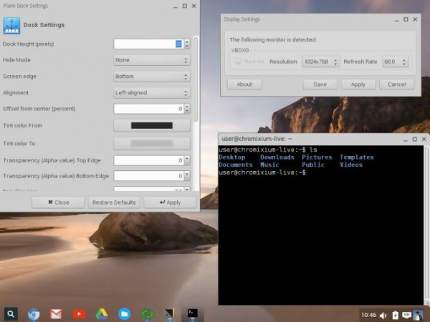430x322 pixels.
Task: Click Restore Defaults in Dock Settings
Action: coord(114,203)
